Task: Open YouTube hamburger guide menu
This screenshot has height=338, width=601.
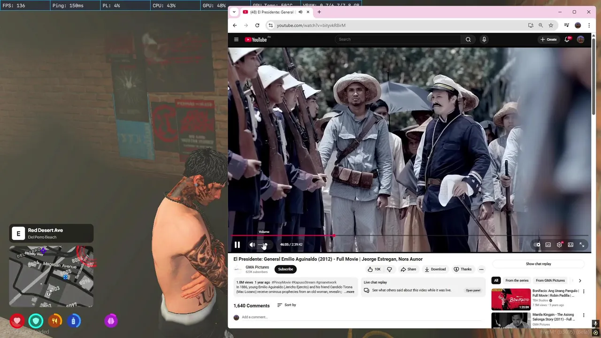Action: [x=236, y=39]
